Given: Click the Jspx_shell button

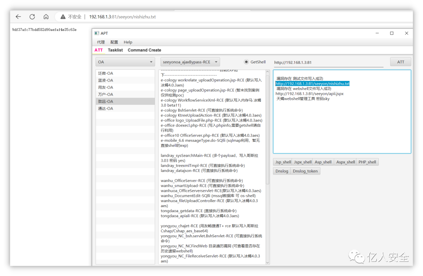Looking at the screenshot, I should click(302, 162).
